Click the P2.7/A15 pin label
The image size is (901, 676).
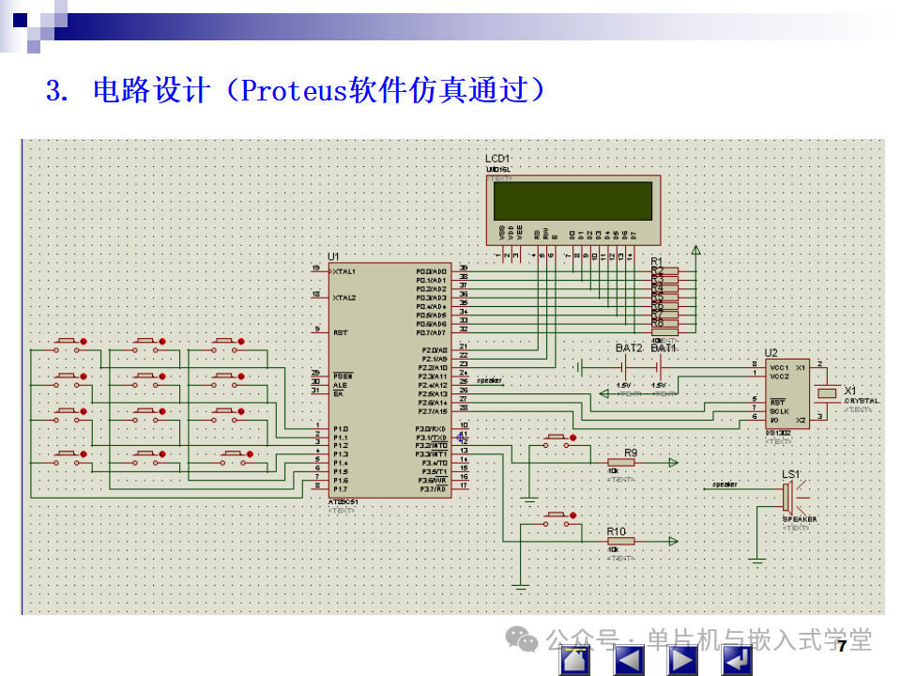(x=433, y=411)
